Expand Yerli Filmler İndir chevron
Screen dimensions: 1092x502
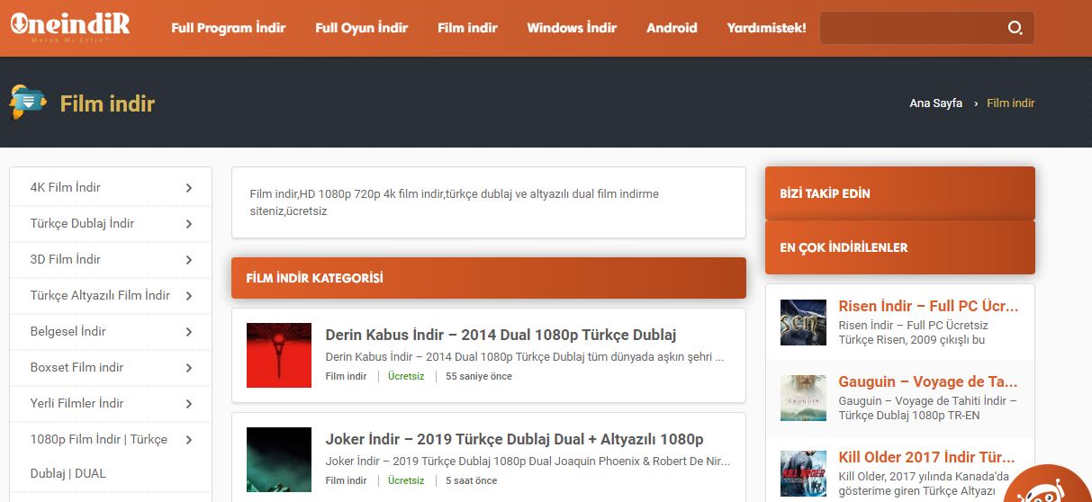click(x=189, y=404)
